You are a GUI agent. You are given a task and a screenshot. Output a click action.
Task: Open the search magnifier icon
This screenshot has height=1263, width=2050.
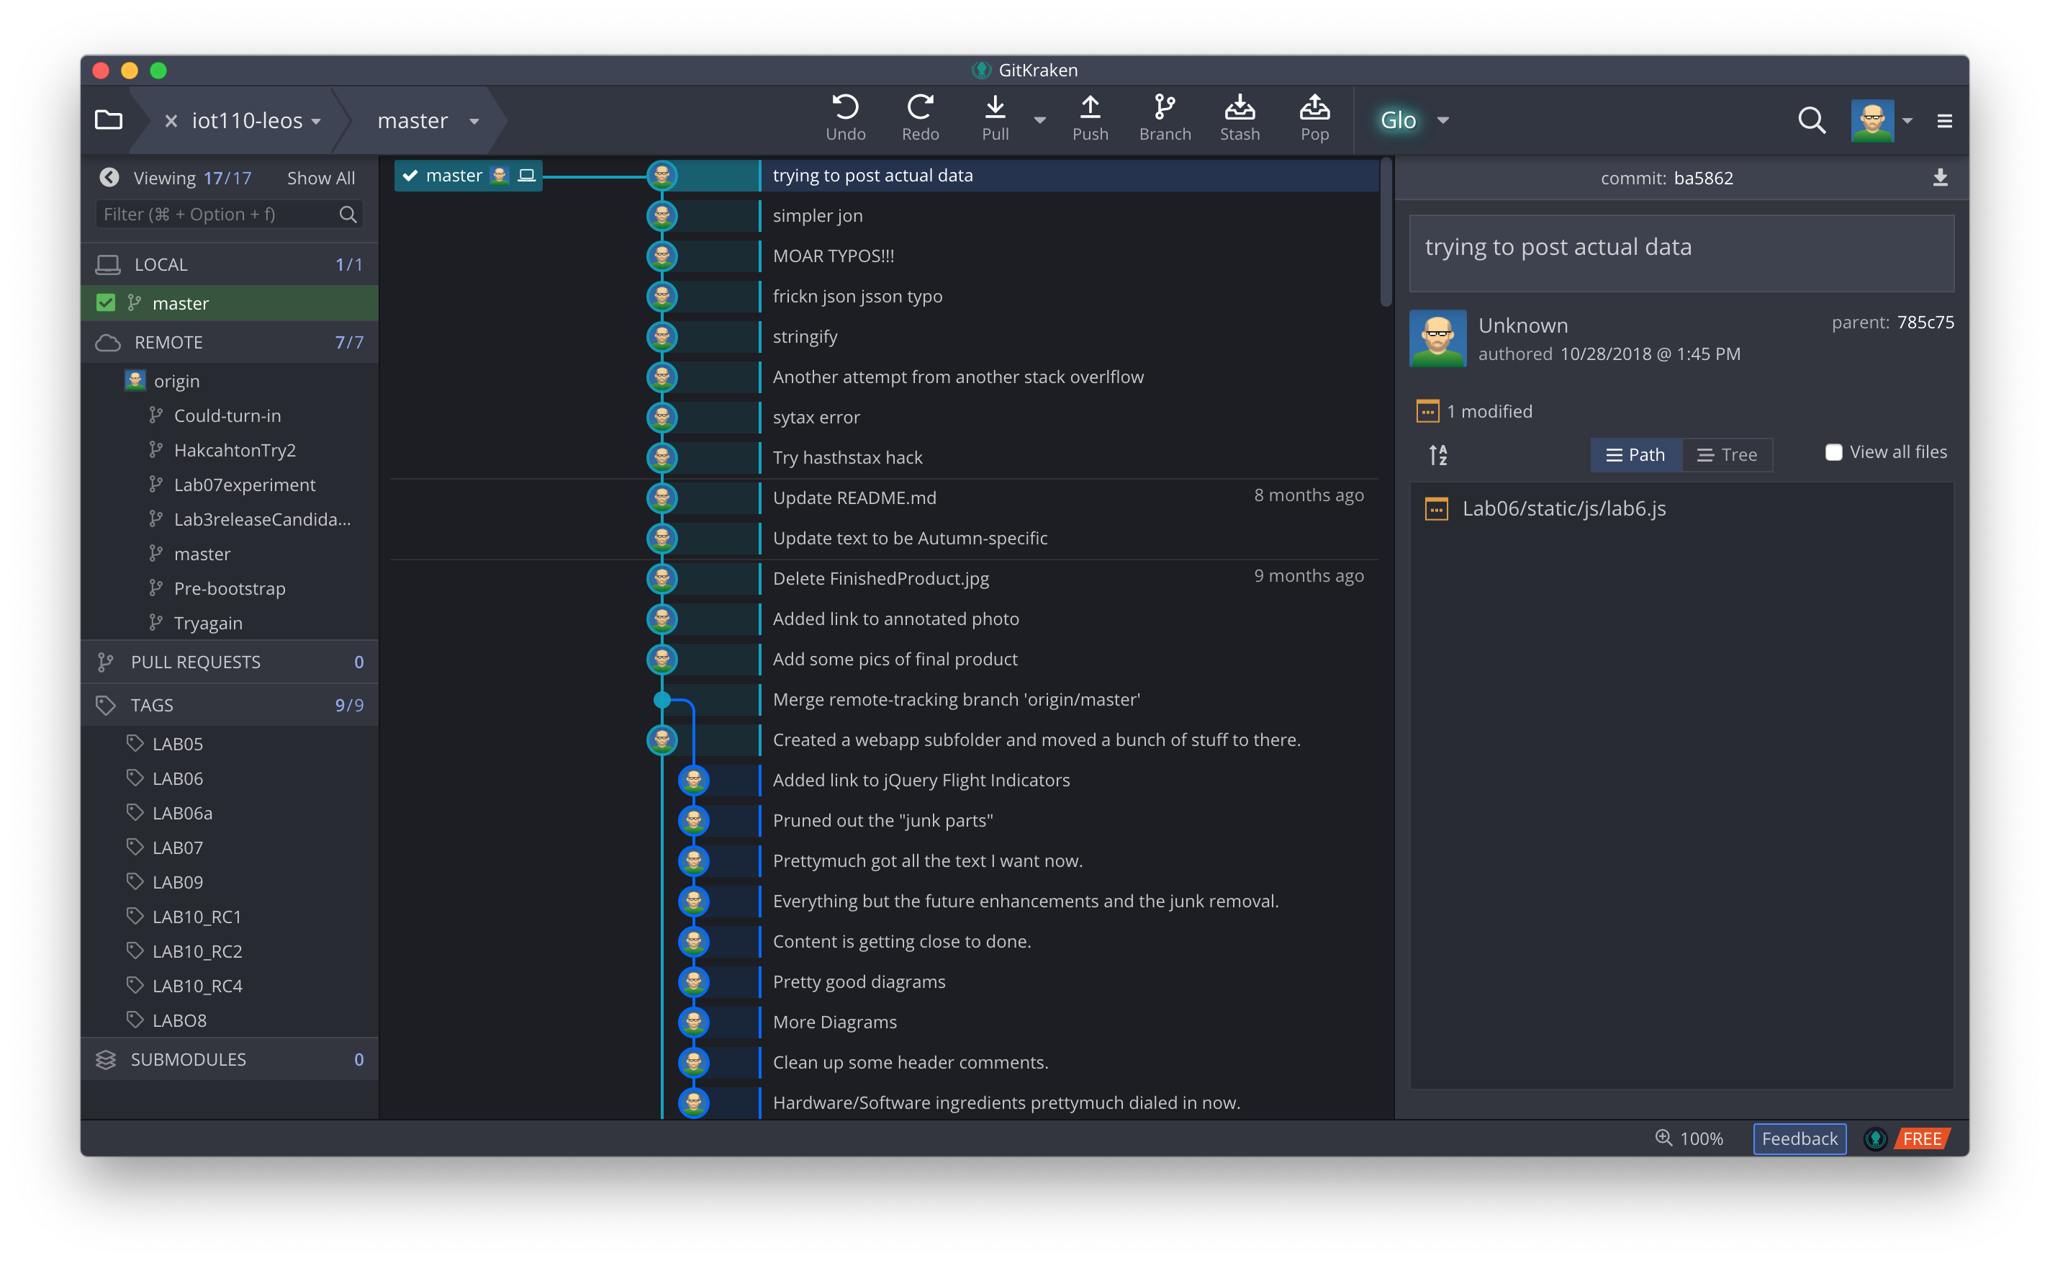pos(1810,120)
